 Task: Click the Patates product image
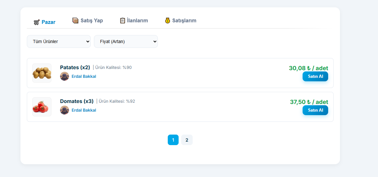(42, 73)
